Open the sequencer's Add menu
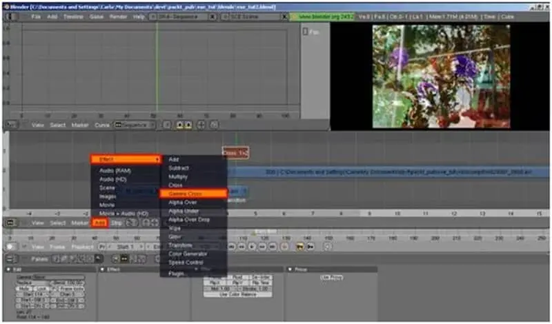This screenshot has height=324, width=552. coord(99,223)
